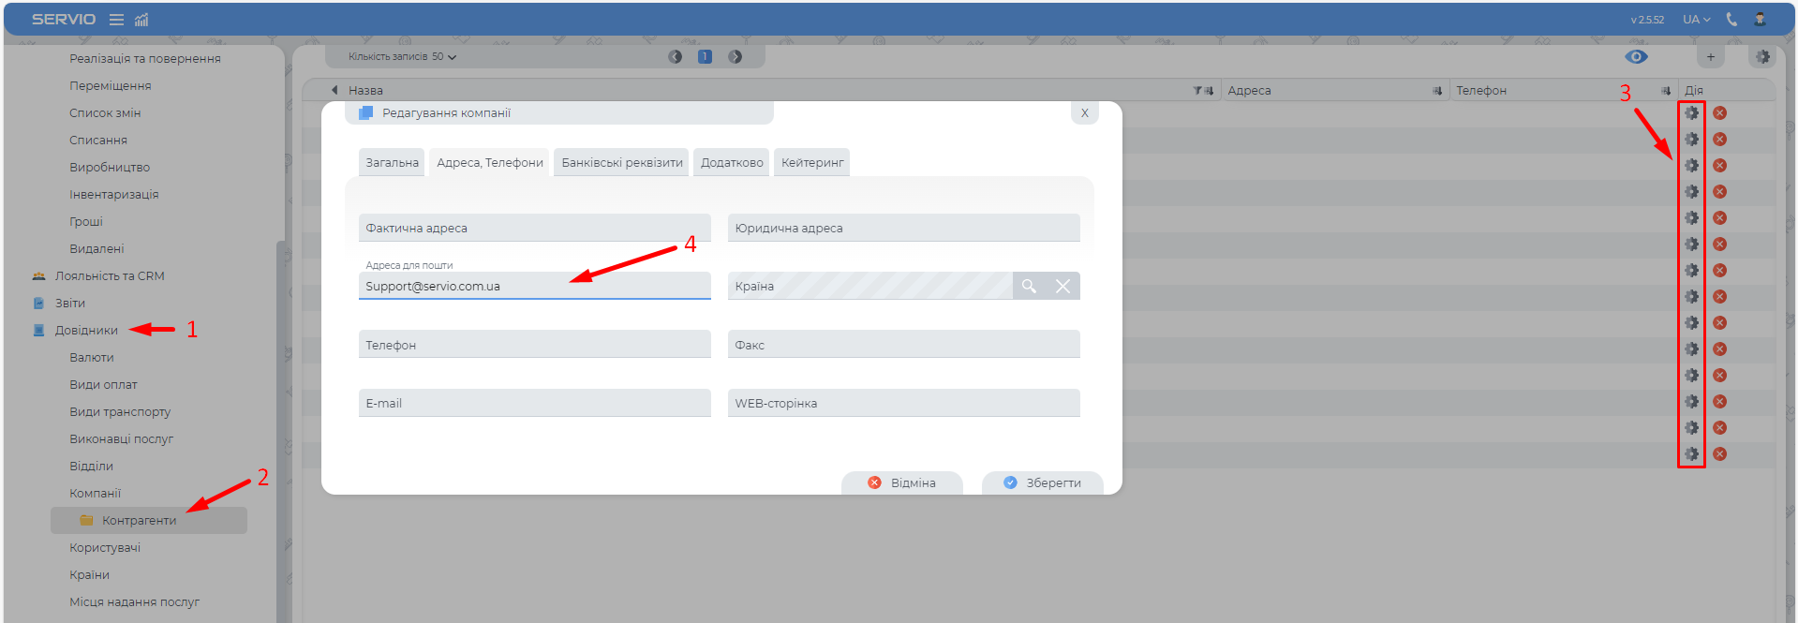Click the phone icon in top bar
Image resolution: width=1798 pixels, height=623 pixels.
1731,20
